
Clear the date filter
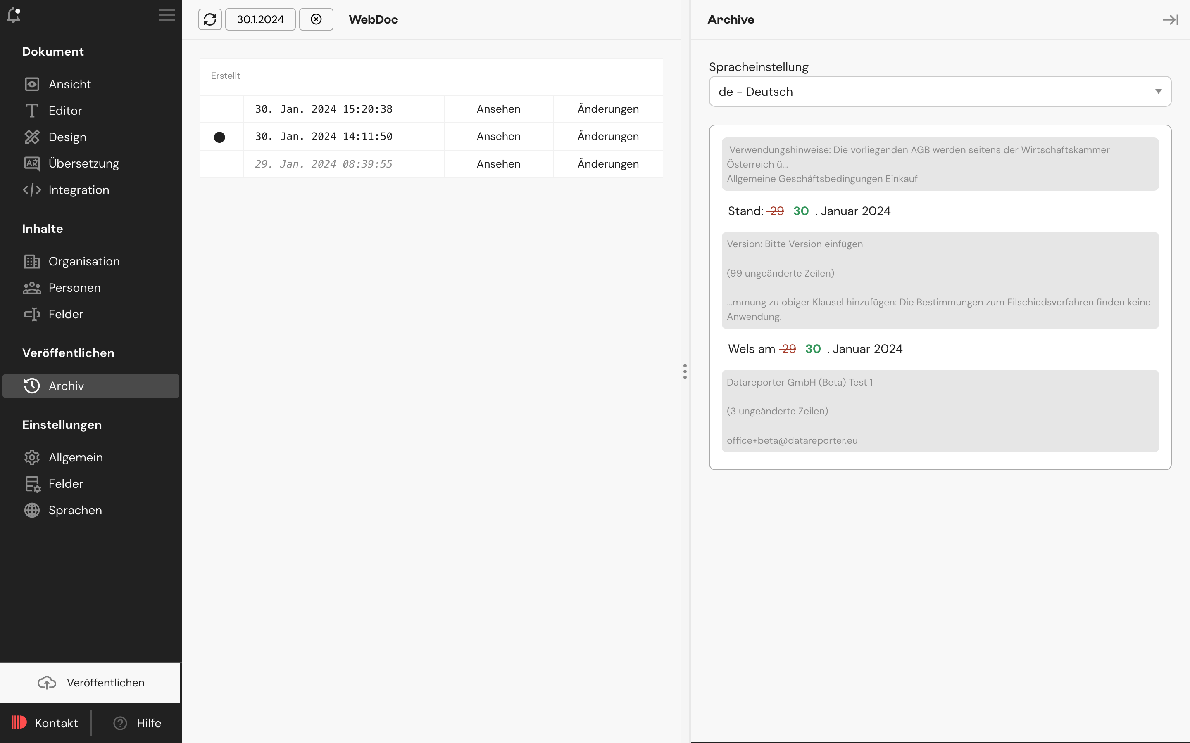[x=316, y=19]
